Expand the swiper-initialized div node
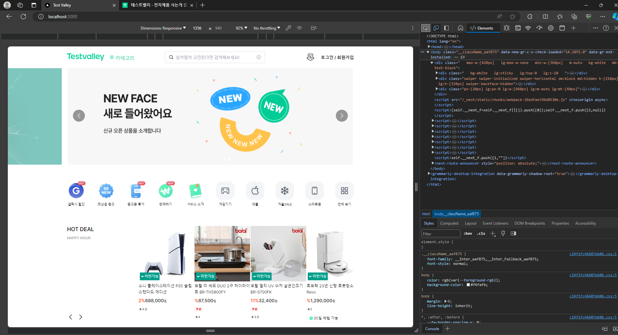Viewport: 618px width, 335px height. click(x=437, y=79)
